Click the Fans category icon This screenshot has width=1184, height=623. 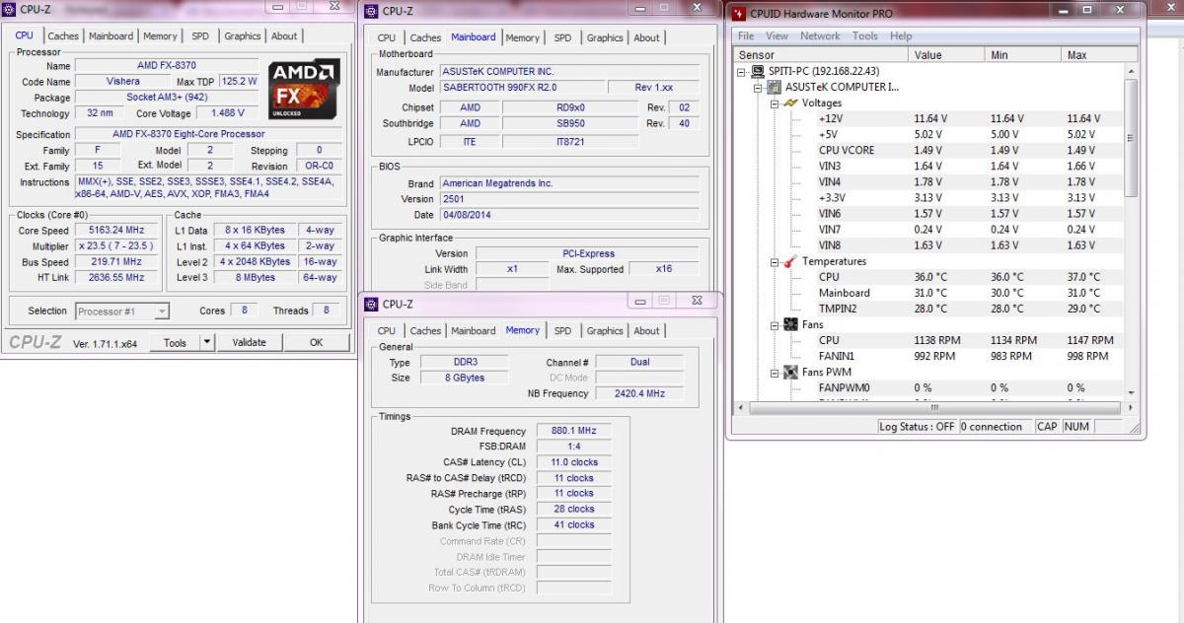pyautogui.click(x=790, y=324)
